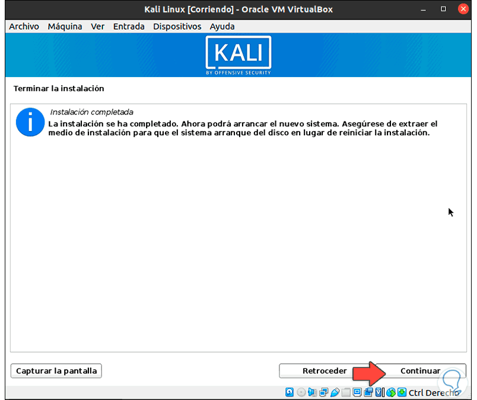Screen dimensions: 477x400
Task: Open the Ayuda menu
Action: click(x=222, y=27)
